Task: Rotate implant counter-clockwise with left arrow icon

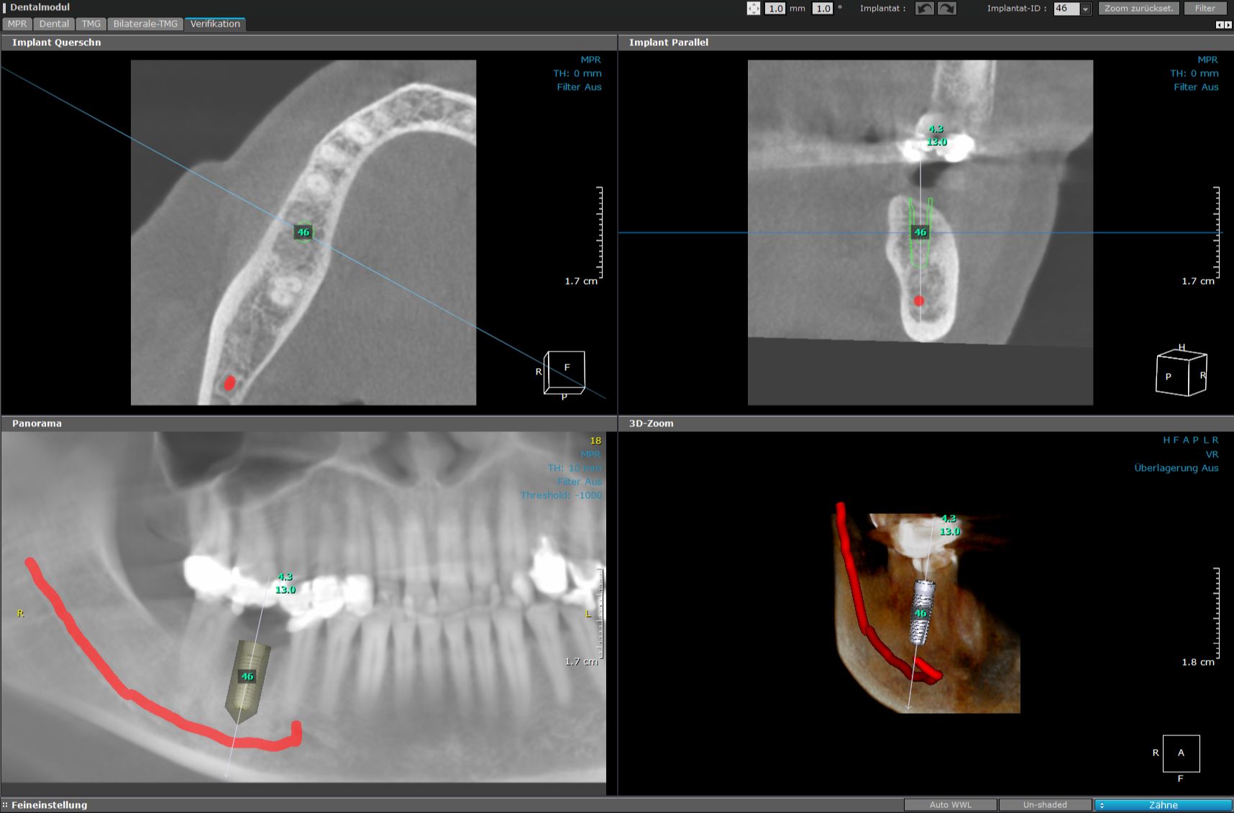Action: [x=924, y=9]
